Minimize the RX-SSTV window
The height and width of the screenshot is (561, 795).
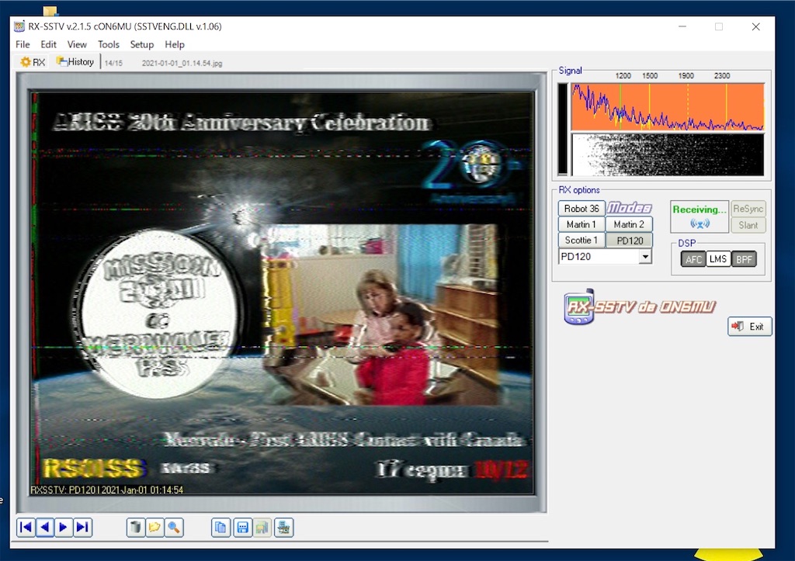(x=682, y=26)
